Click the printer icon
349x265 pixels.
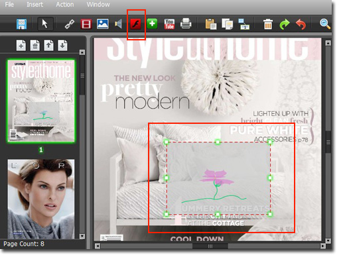(186, 24)
